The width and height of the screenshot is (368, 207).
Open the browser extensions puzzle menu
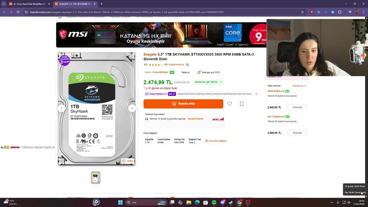[340, 12]
